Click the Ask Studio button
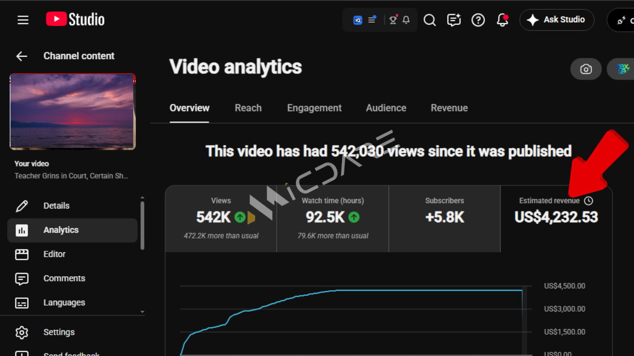The width and height of the screenshot is (634, 356). [x=557, y=20]
